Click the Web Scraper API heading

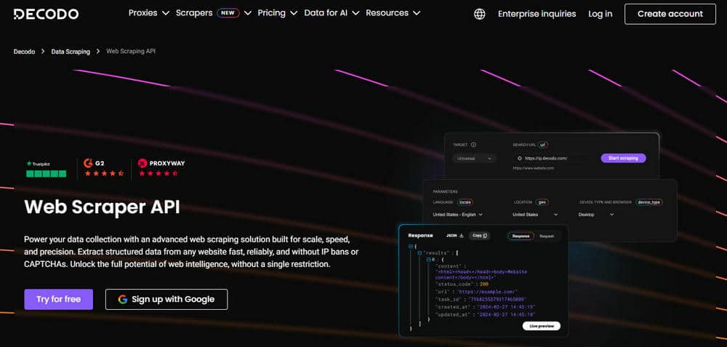(x=102, y=207)
